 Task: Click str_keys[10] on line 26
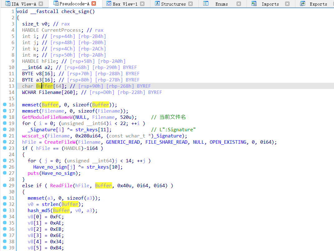pos(103,167)
